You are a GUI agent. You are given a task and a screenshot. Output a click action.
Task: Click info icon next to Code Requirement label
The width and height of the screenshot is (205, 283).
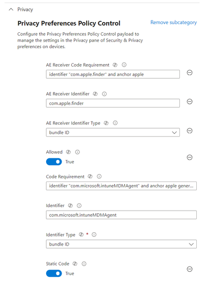coord(99,176)
